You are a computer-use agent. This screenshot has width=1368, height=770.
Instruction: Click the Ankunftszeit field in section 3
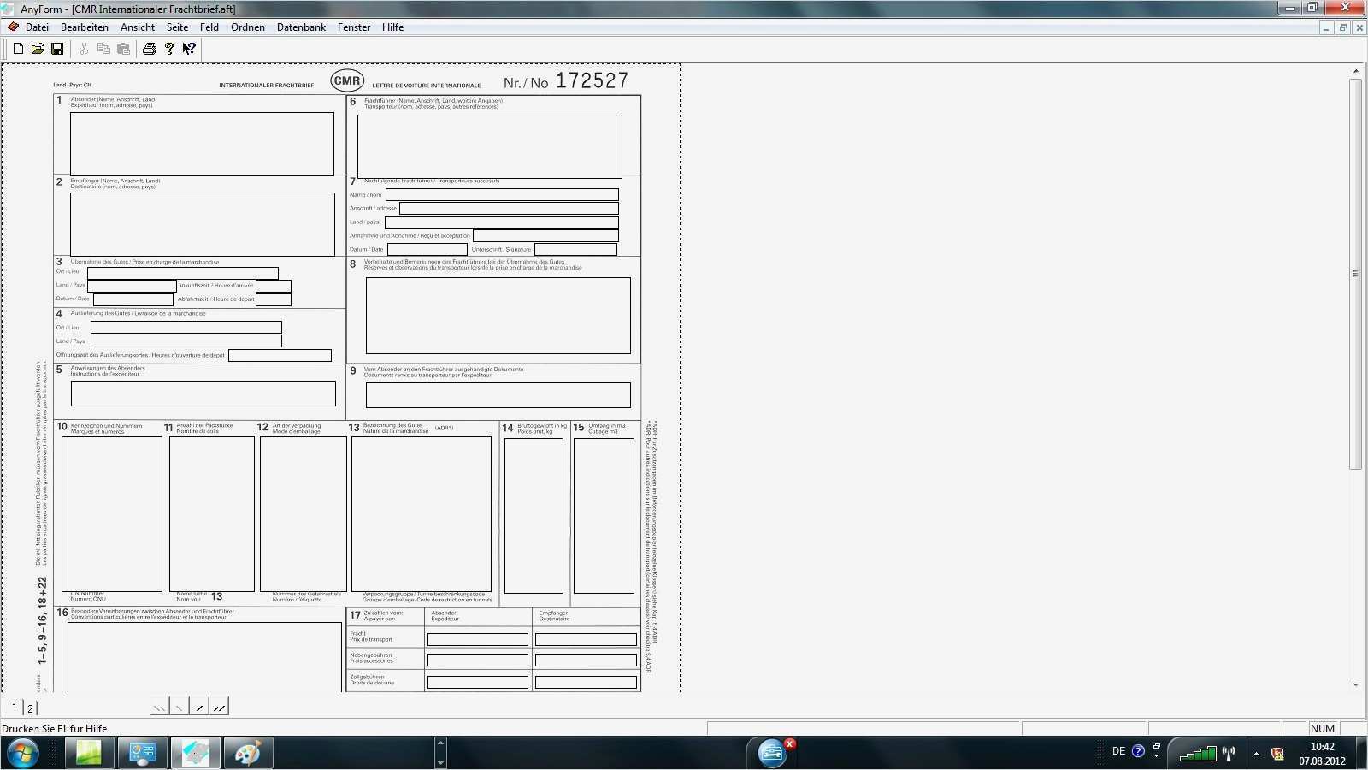[274, 286]
